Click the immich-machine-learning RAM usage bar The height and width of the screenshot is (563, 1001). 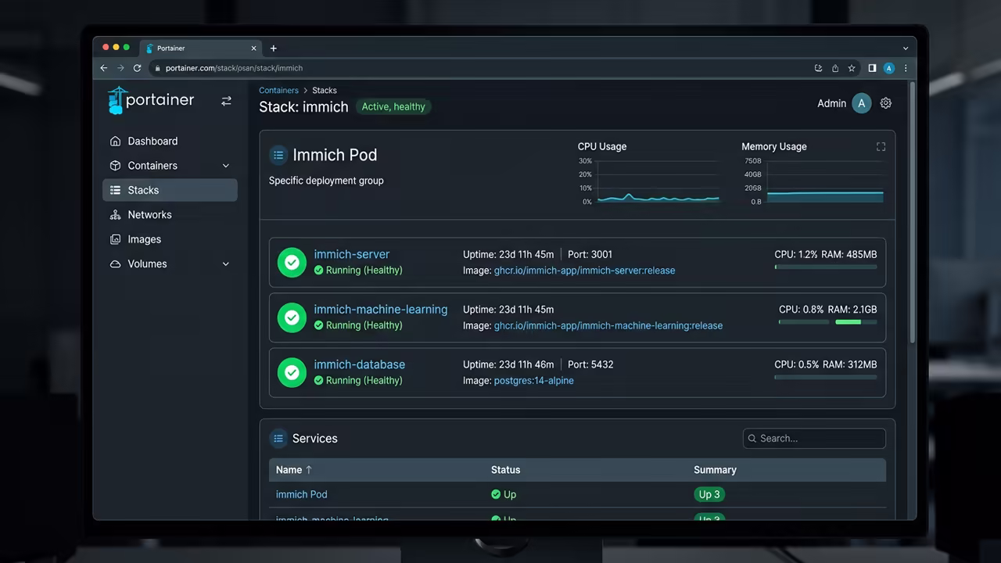[856, 321]
